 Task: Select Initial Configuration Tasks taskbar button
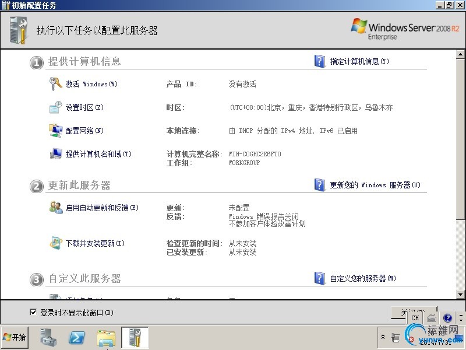[135, 338]
